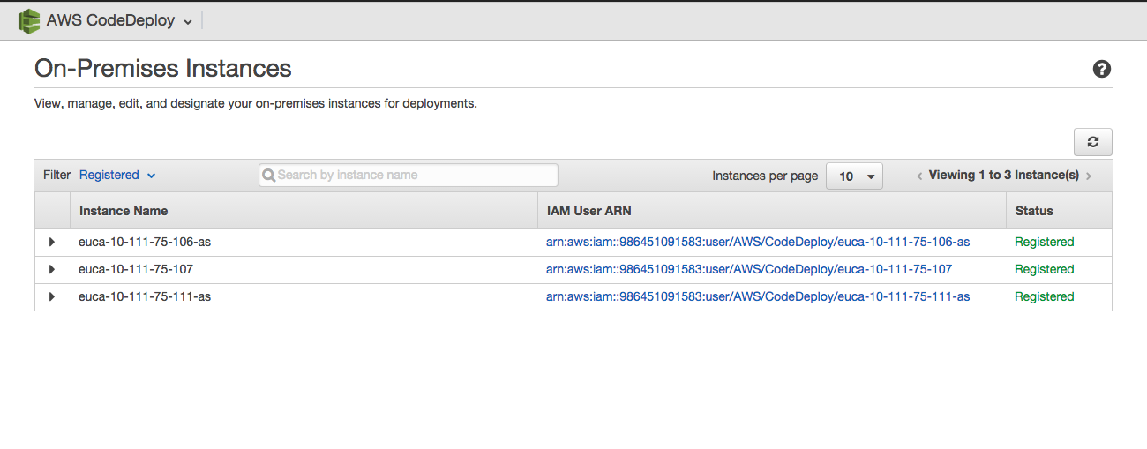Go to next page of instances

(1089, 176)
